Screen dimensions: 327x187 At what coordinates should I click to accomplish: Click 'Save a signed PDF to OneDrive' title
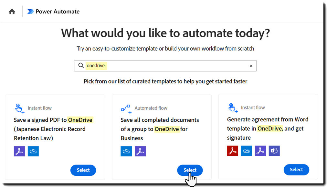pyautogui.click(x=53, y=129)
